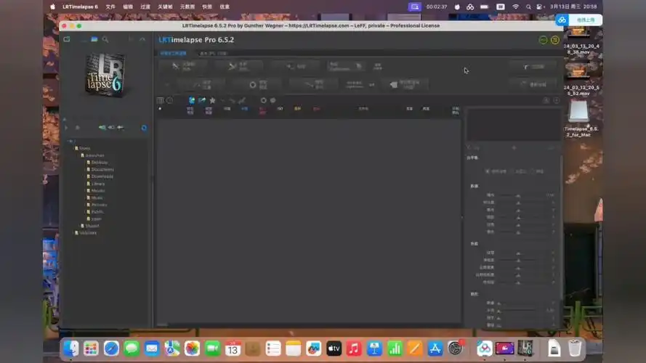Open Safari from the Dock

pyautogui.click(x=111, y=348)
